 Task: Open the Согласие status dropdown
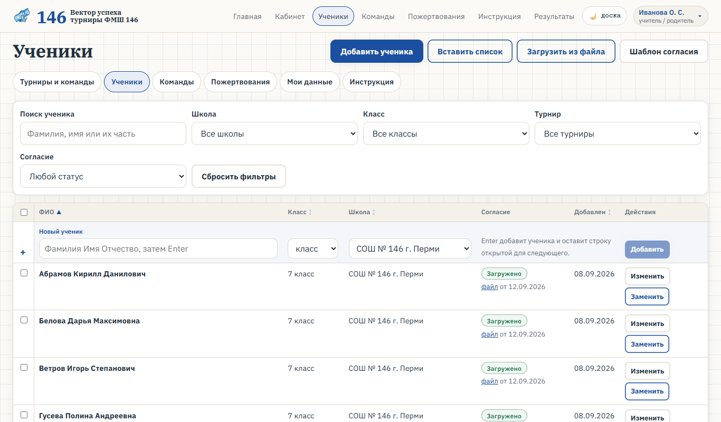click(x=103, y=176)
